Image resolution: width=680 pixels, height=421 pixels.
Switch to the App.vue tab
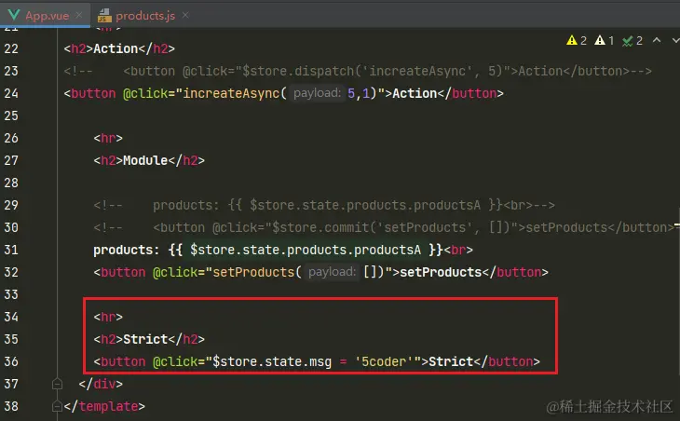point(47,16)
